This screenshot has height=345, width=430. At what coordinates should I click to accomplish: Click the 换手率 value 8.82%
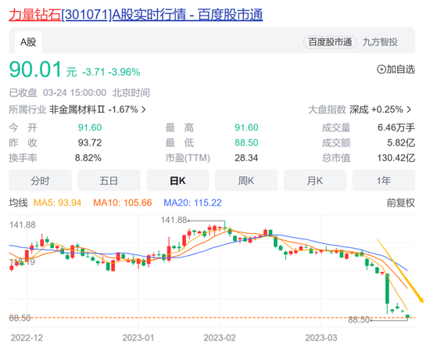coord(88,158)
